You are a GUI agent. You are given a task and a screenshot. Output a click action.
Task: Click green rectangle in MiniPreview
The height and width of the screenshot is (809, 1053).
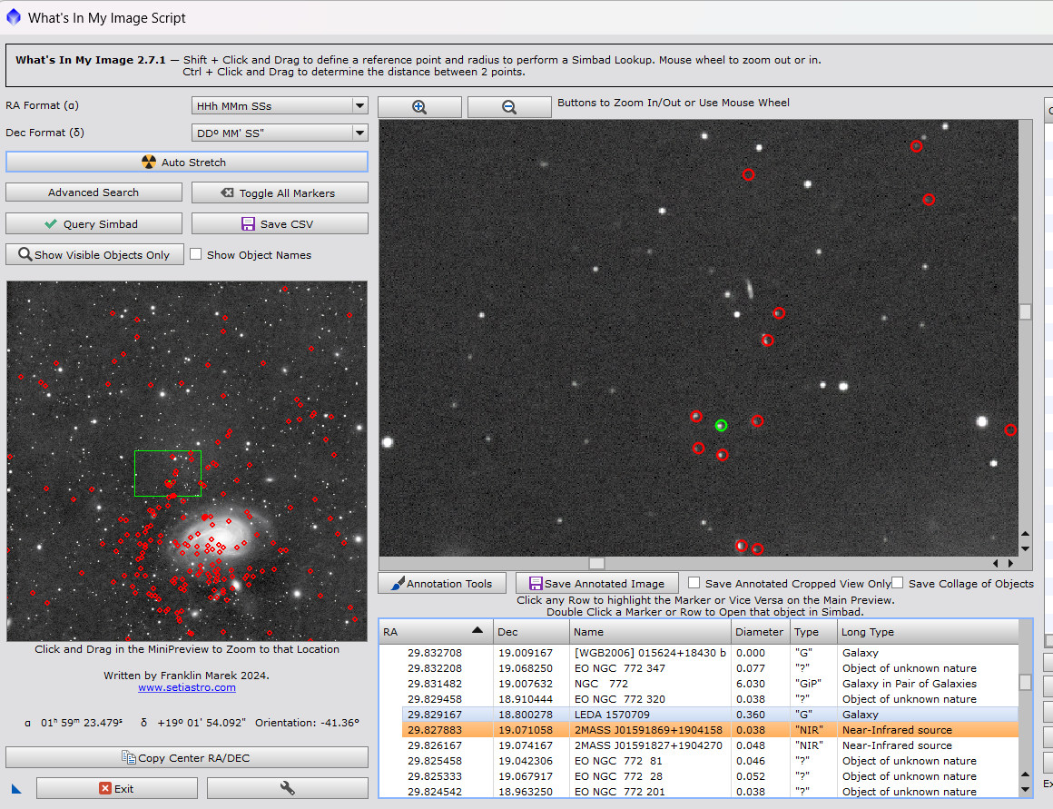pos(168,473)
